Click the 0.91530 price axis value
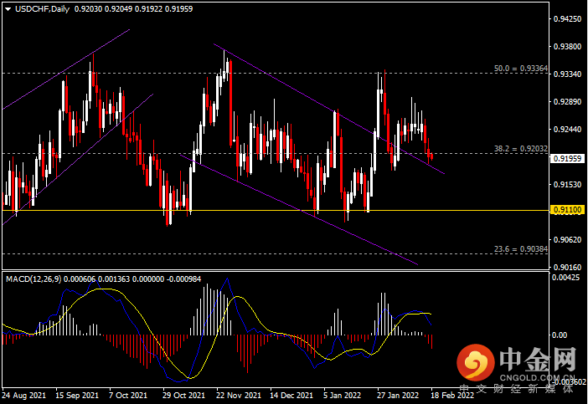 click(567, 185)
